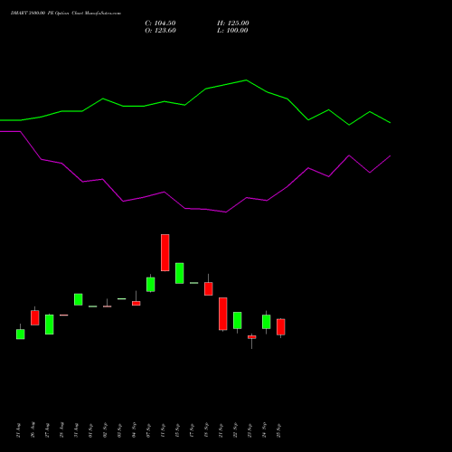Click the green candle at 27 Aug
This screenshot has width=452, height=452.
[x=50, y=325]
